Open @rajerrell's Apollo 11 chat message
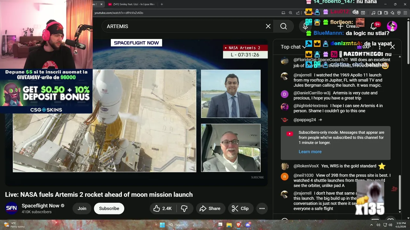 (338, 80)
